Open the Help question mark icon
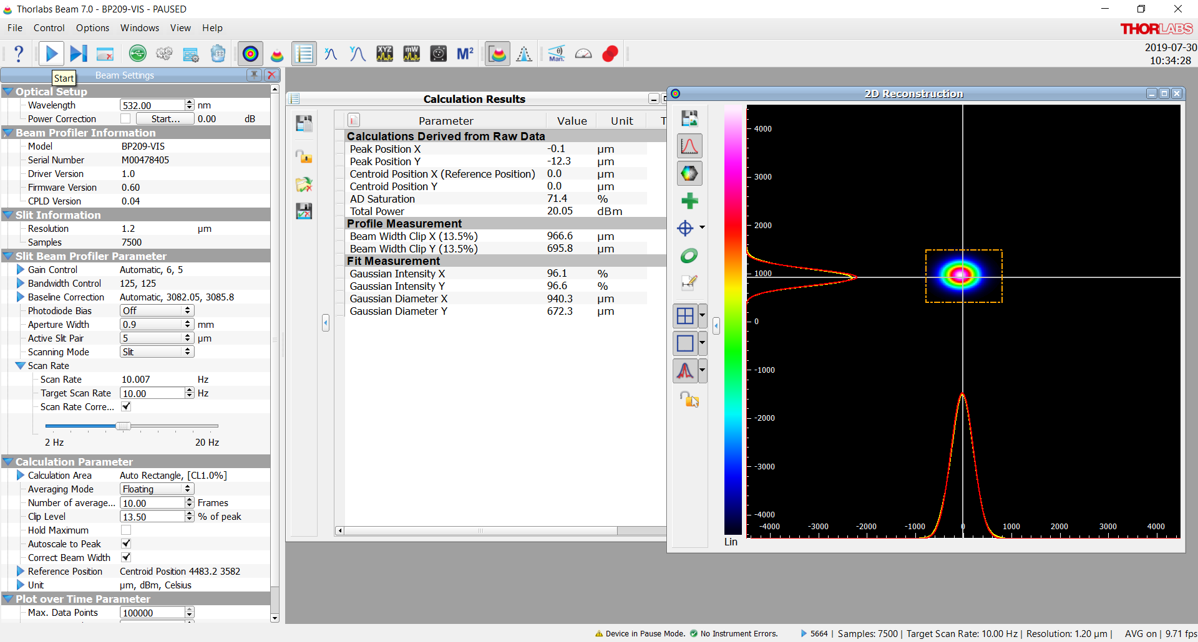 click(19, 54)
